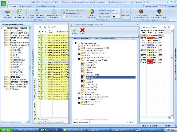Click the green check mark select icon in the category dialog
The width and height of the screenshot is (177, 132).
[74, 30]
